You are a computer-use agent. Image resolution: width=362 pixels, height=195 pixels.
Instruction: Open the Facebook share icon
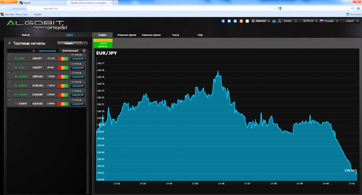coord(223,21)
